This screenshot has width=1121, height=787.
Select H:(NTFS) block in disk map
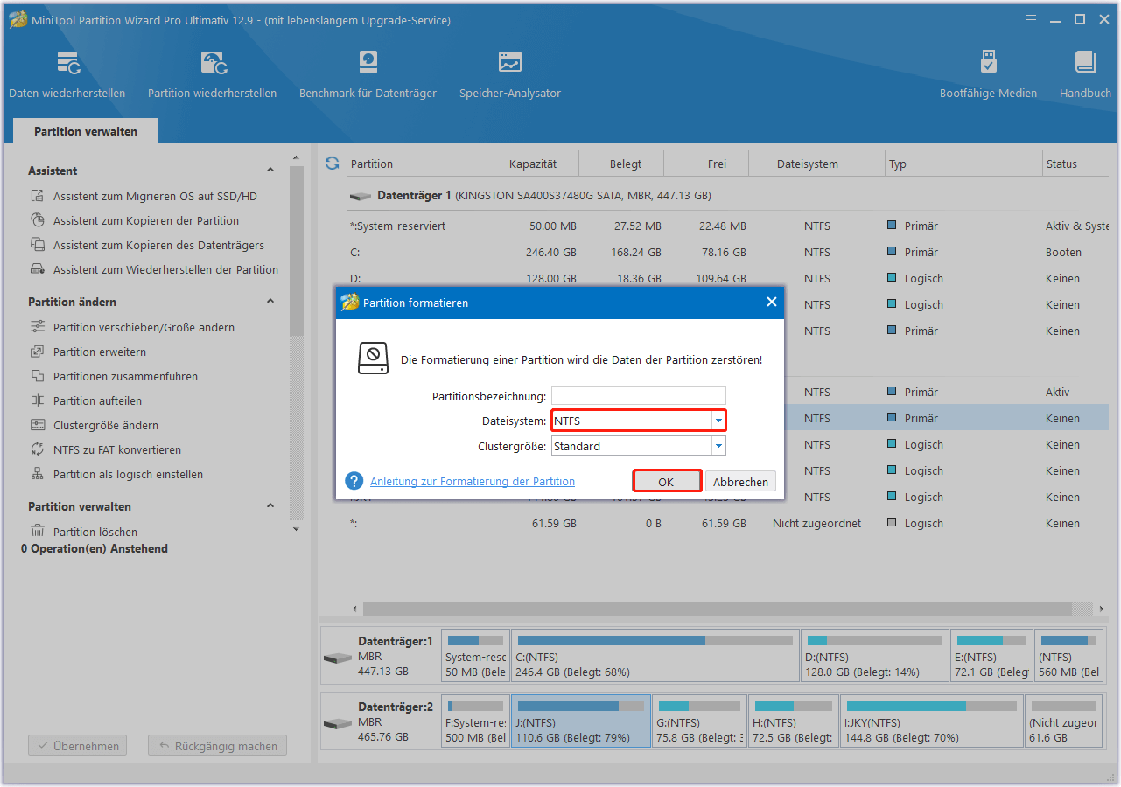click(794, 721)
